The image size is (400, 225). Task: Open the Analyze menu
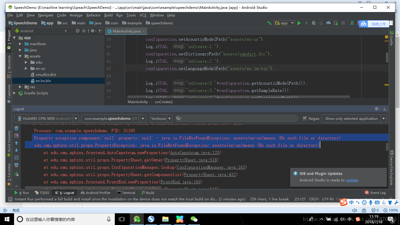click(76, 15)
